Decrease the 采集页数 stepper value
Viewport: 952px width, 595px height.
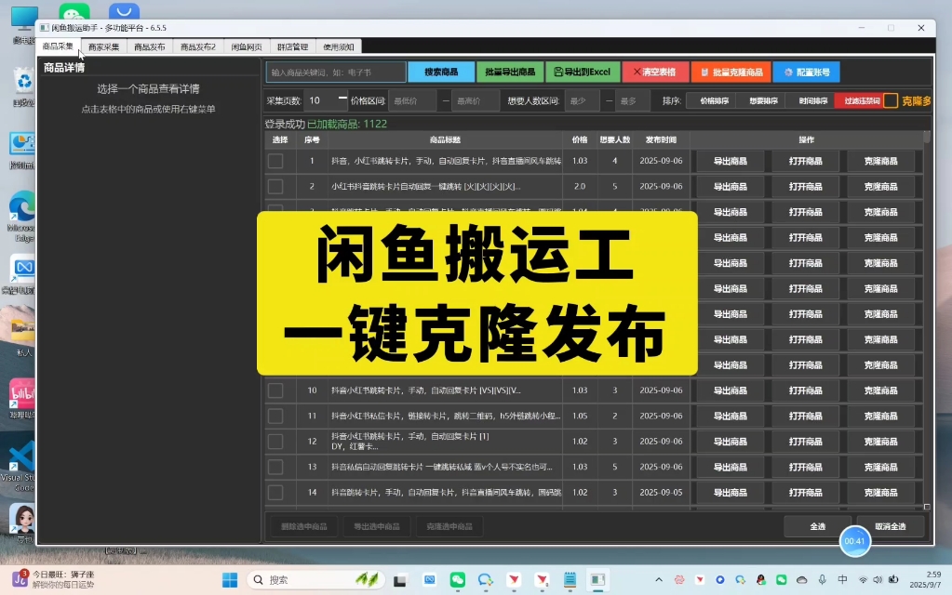click(x=342, y=98)
